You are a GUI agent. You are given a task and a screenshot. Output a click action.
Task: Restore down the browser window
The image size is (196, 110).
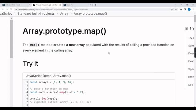pyautogui.click(x=187, y=5)
